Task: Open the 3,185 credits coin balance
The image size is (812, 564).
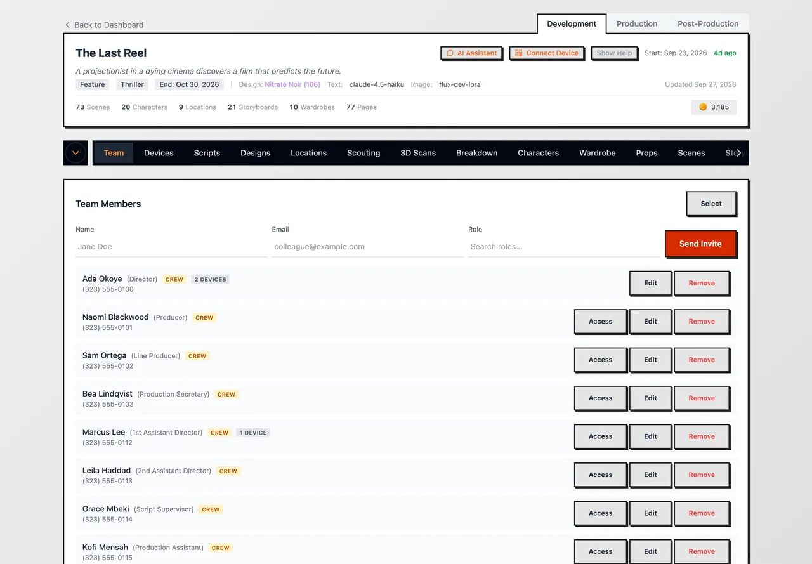Action: pyautogui.click(x=714, y=107)
